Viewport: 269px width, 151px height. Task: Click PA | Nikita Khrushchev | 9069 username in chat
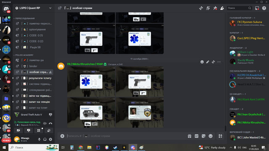pos(85,64)
